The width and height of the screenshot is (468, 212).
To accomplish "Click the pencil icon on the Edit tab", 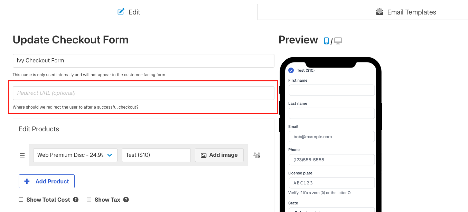I will pyautogui.click(x=121, y=12).
